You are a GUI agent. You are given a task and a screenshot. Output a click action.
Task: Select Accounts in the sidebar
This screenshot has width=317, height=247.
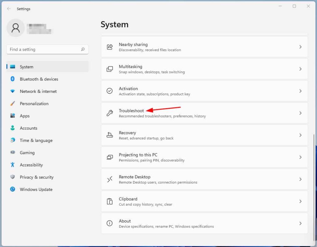pos(28,128)
